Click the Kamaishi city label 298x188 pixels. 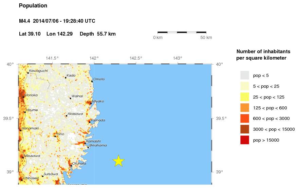[x=93, y=141]
